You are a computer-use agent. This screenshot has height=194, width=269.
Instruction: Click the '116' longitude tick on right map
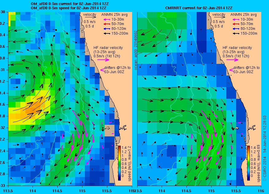click(261, 191)
